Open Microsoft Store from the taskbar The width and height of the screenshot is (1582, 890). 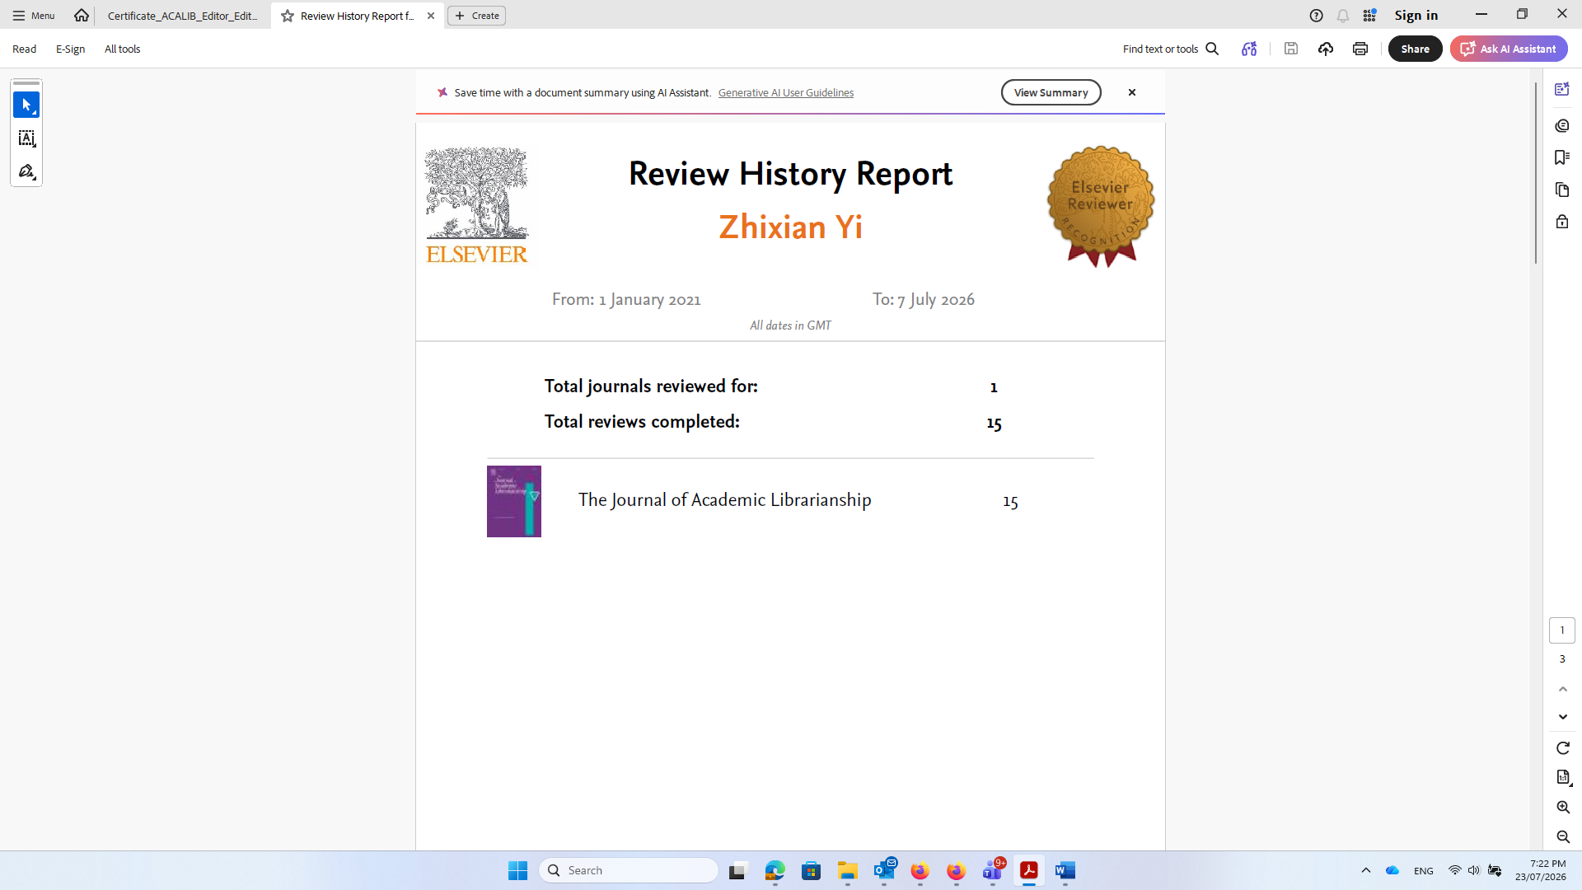[x=812, y=870]
